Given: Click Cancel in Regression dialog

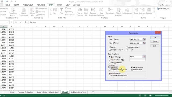Looking at the screenshot, I should point(155,41).
